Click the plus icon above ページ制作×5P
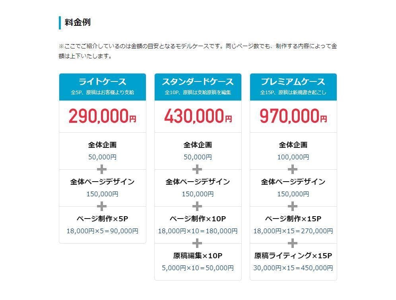This screenshot has height=300, width=396. tap(102, 206)
